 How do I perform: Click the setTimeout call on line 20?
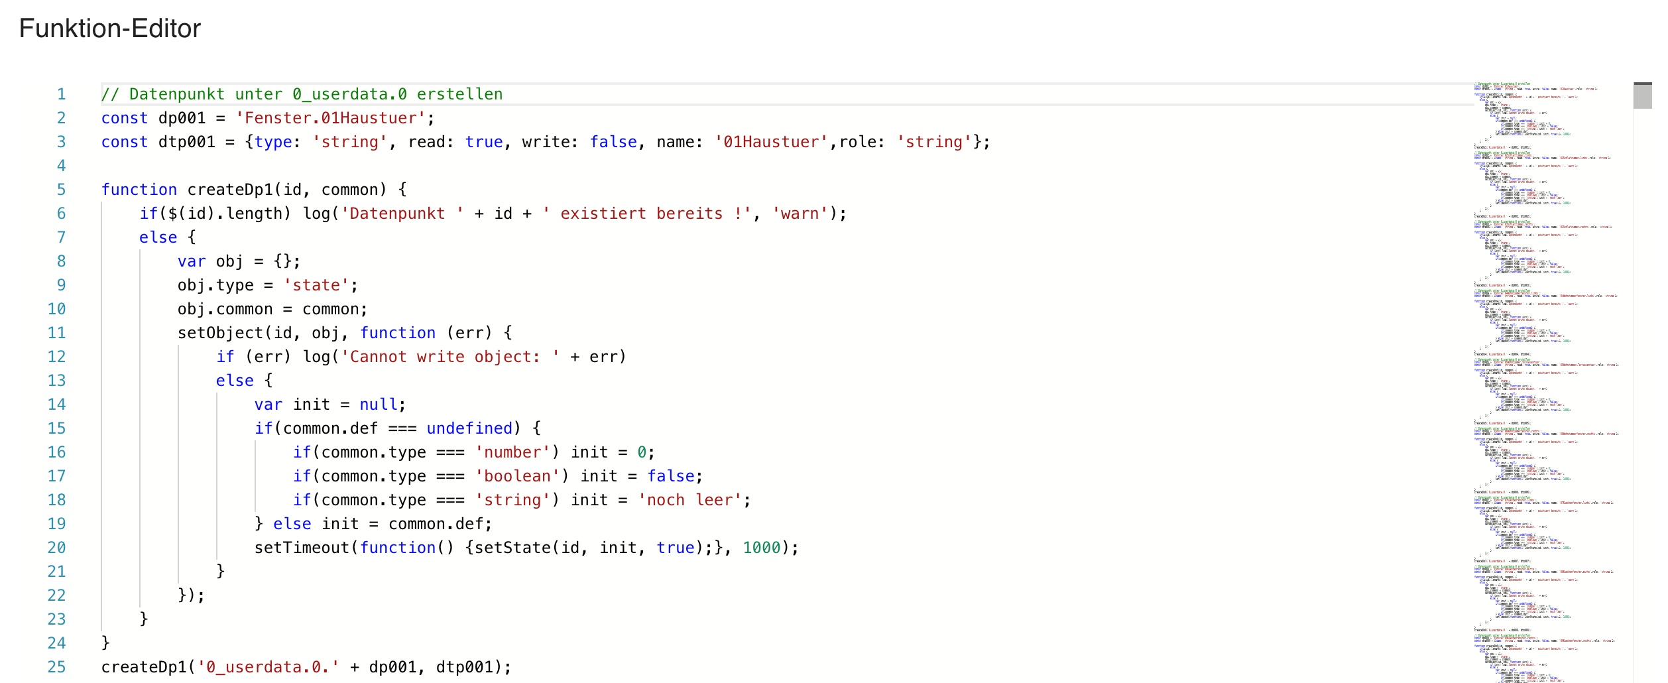(302, 548)
